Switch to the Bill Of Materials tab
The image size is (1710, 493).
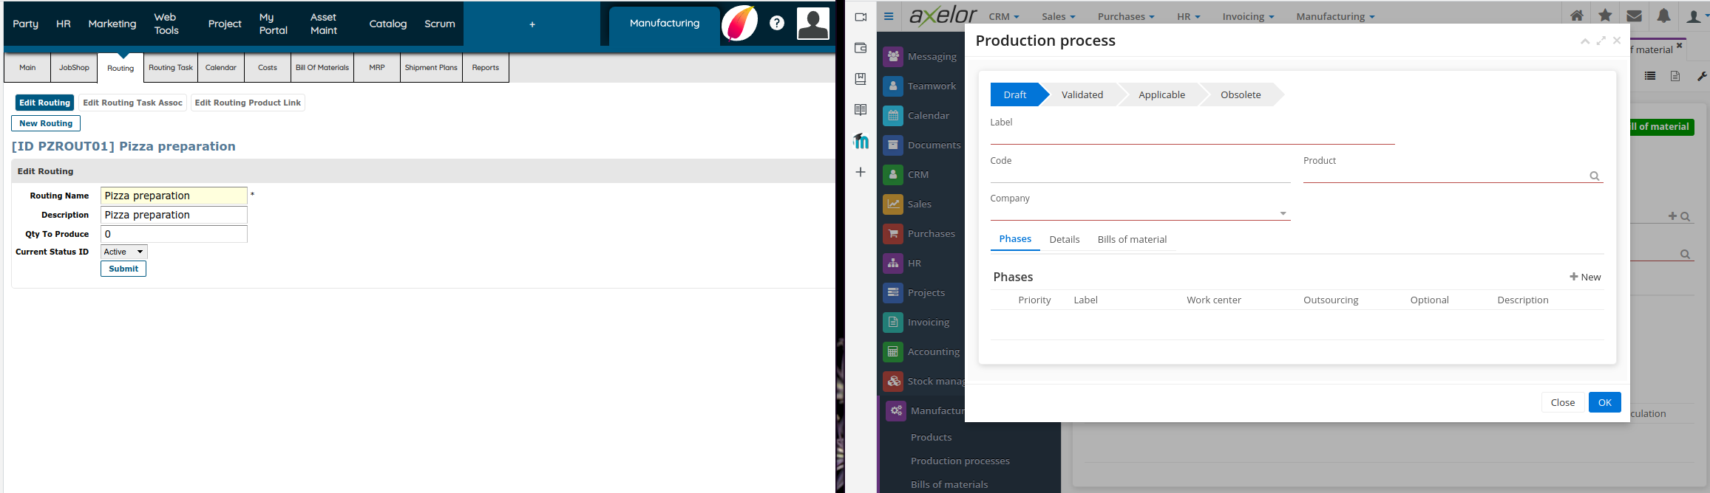[x=322, y=68]
